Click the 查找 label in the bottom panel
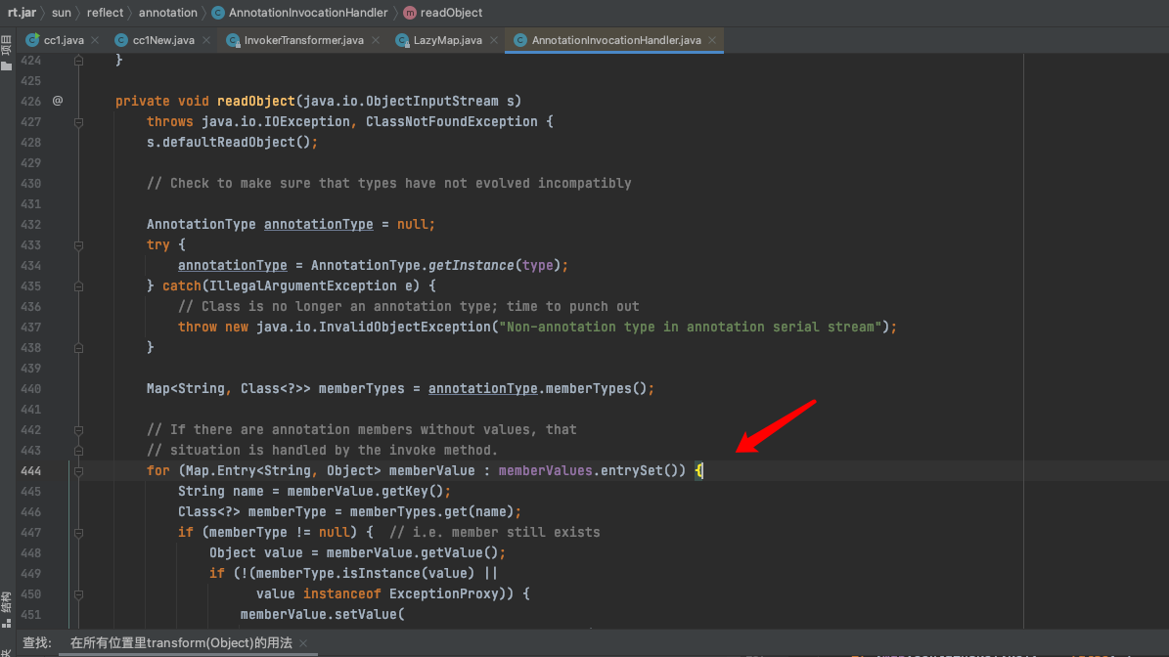The image size is (1169, 657). tap(36, 643)
